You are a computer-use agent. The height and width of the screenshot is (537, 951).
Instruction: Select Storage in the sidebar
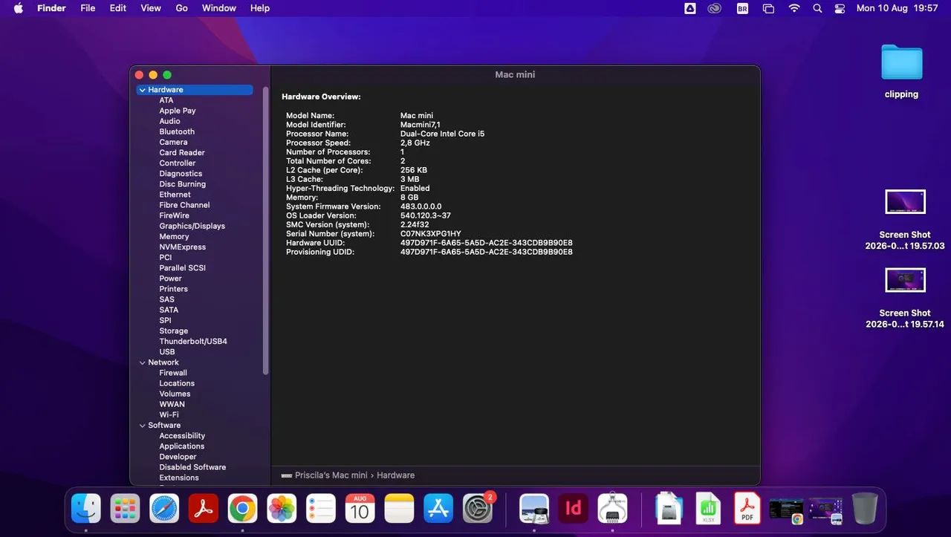point(174,331)
